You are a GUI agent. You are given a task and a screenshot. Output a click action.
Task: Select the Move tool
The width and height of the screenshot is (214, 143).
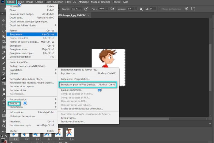tap(4, 21)
